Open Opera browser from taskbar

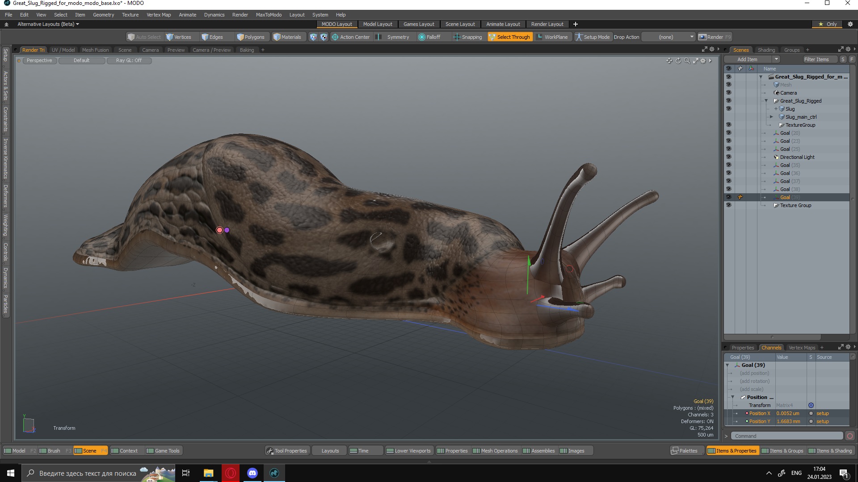point(231,473)
